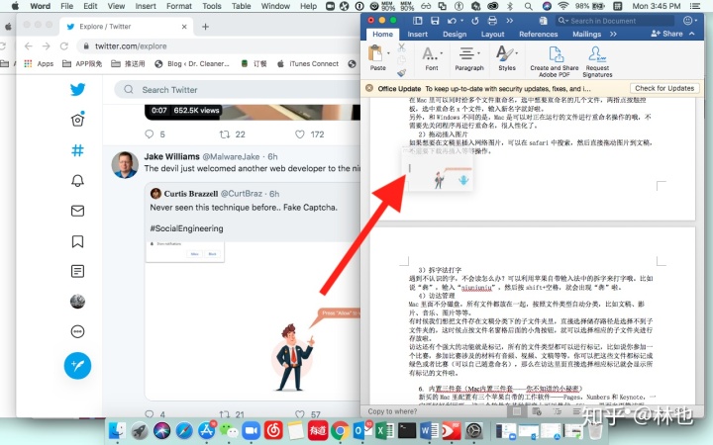Click the twitter.com/explore address bar
Viewport: 713px width, 445px height.
221,45
